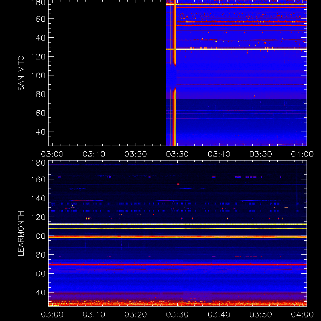The image size is (321, 321).
Task: Click the 180 frequency label in the Learmonth panel
Action: click(x=38, y=163)
